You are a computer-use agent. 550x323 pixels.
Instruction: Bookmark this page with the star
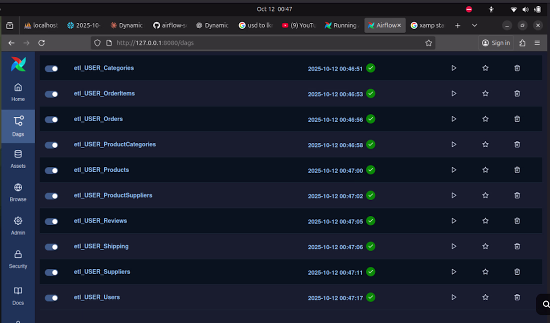pyautogui.click(x=428, y=43)
